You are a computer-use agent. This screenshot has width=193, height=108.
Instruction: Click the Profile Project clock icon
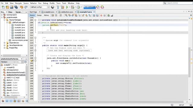[x=78, y=7]
